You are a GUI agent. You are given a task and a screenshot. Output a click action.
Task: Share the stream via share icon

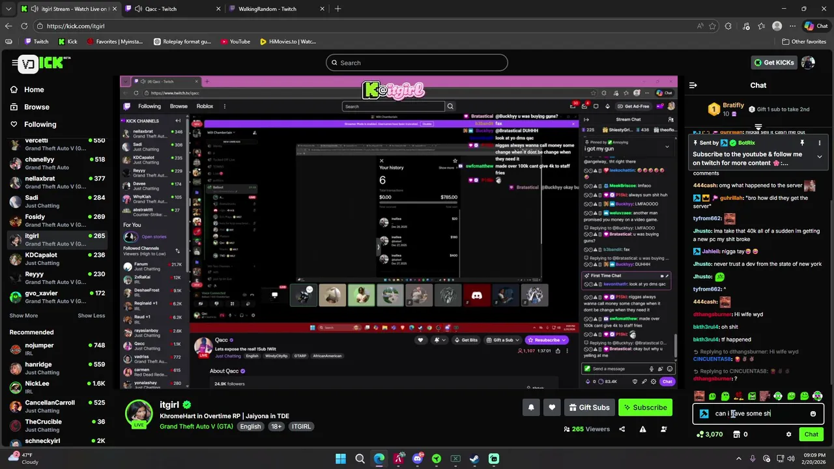pos(622,429)
